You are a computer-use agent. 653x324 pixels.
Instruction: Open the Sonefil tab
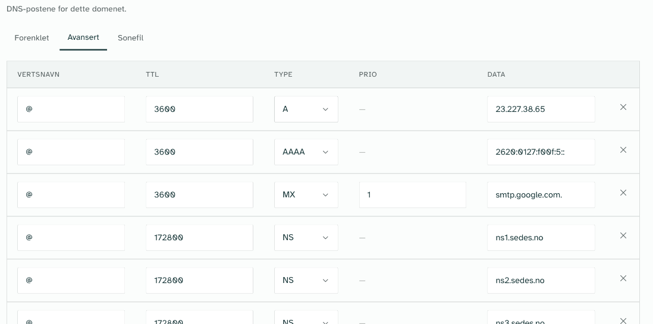pos(130,38)
